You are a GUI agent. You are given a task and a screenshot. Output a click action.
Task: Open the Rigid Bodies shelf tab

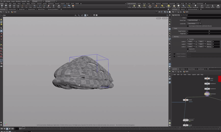click(159, 4)
